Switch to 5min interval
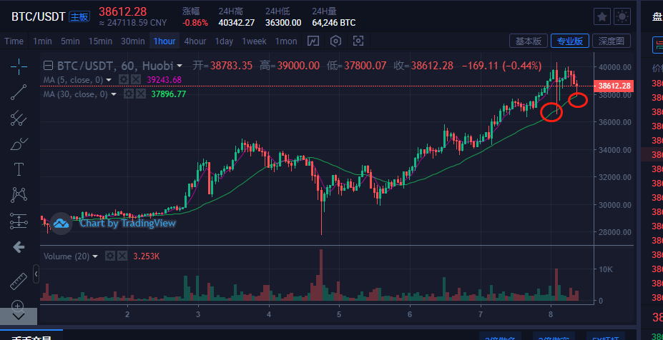 (70, 41)
